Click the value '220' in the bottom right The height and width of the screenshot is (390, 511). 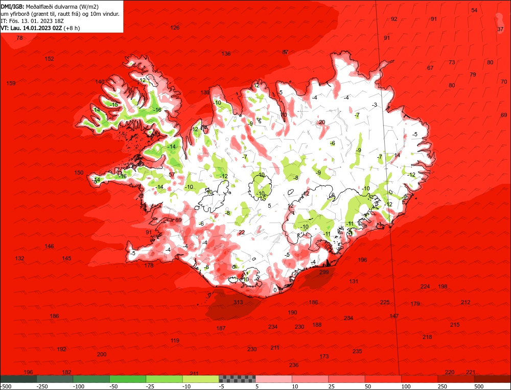[x=450, y=373]
